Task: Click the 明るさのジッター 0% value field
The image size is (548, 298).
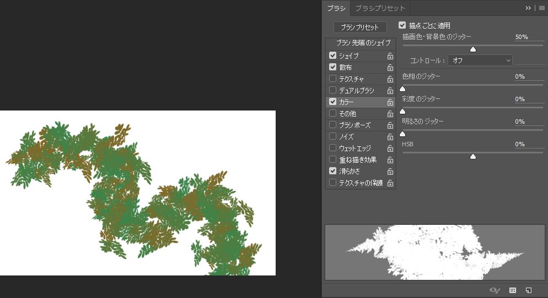Action: tap(529, 122)
